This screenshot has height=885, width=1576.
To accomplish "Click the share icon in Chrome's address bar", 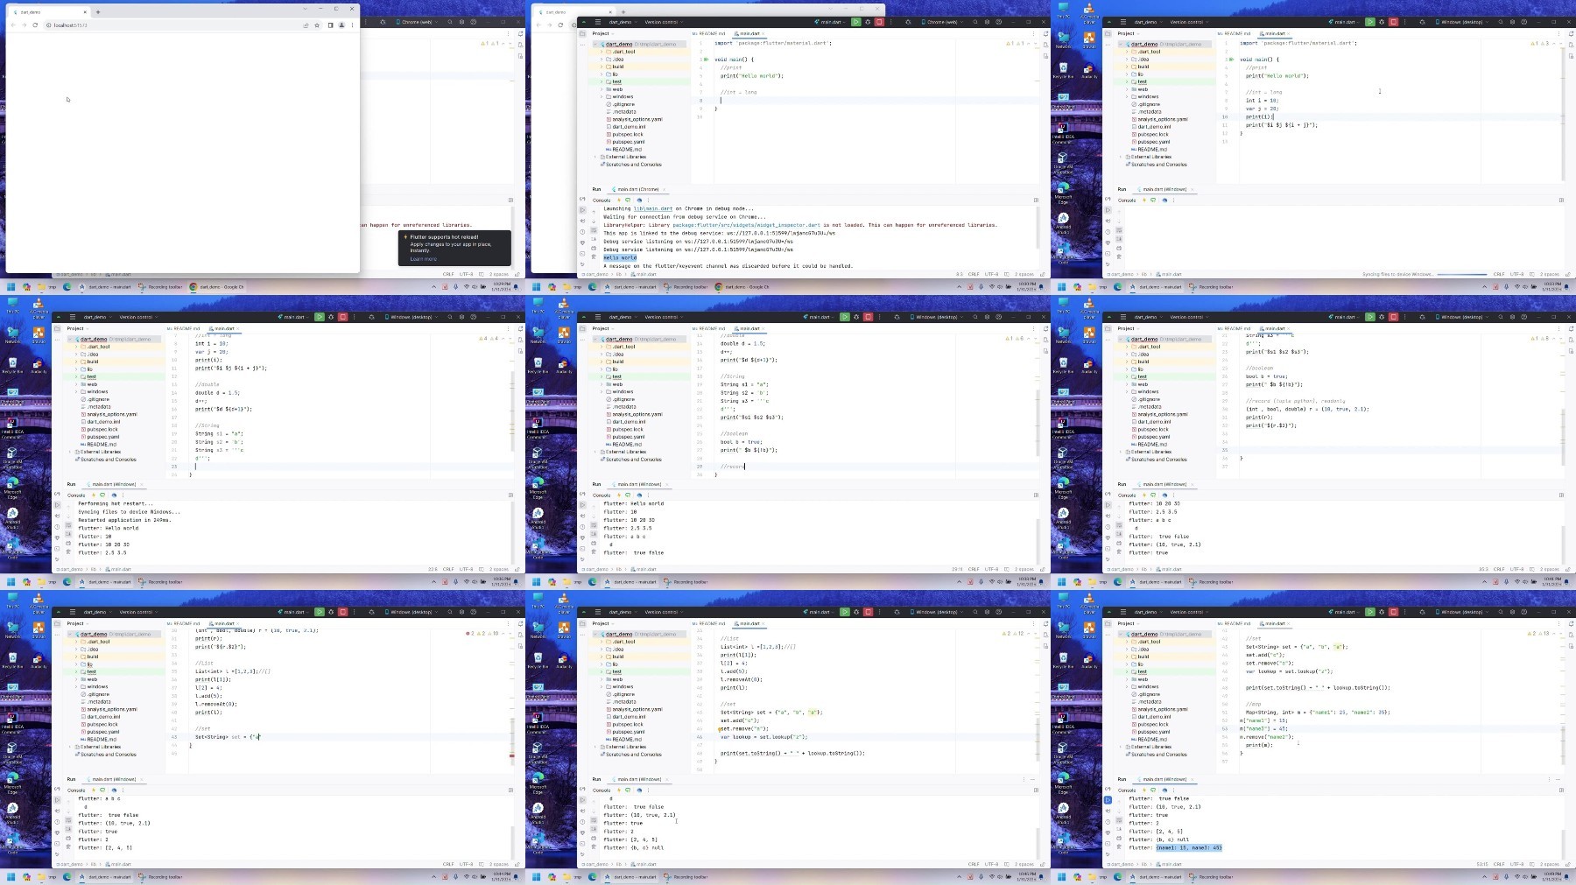I will point(306,25).
